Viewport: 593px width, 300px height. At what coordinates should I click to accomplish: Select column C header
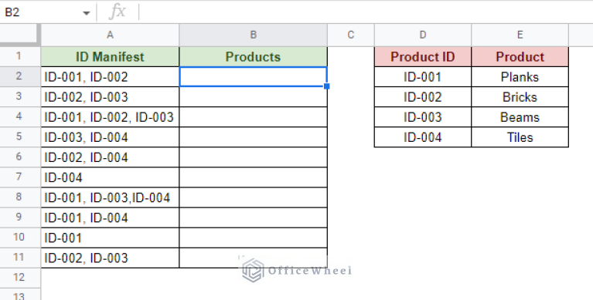point(350,35)
